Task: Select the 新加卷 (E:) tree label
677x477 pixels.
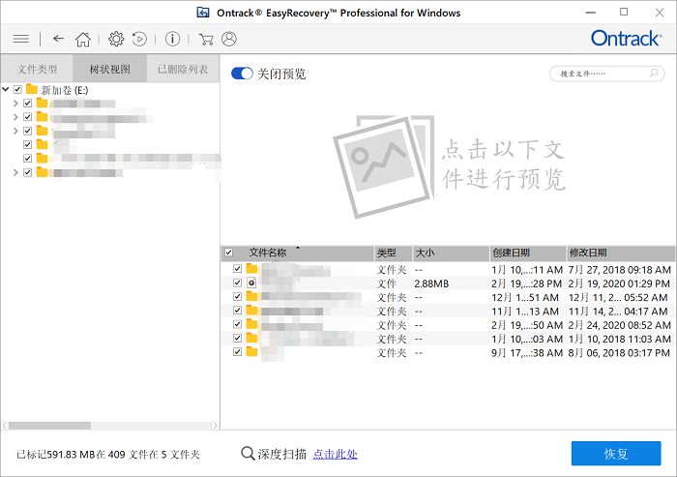Action: click(65, 90)
